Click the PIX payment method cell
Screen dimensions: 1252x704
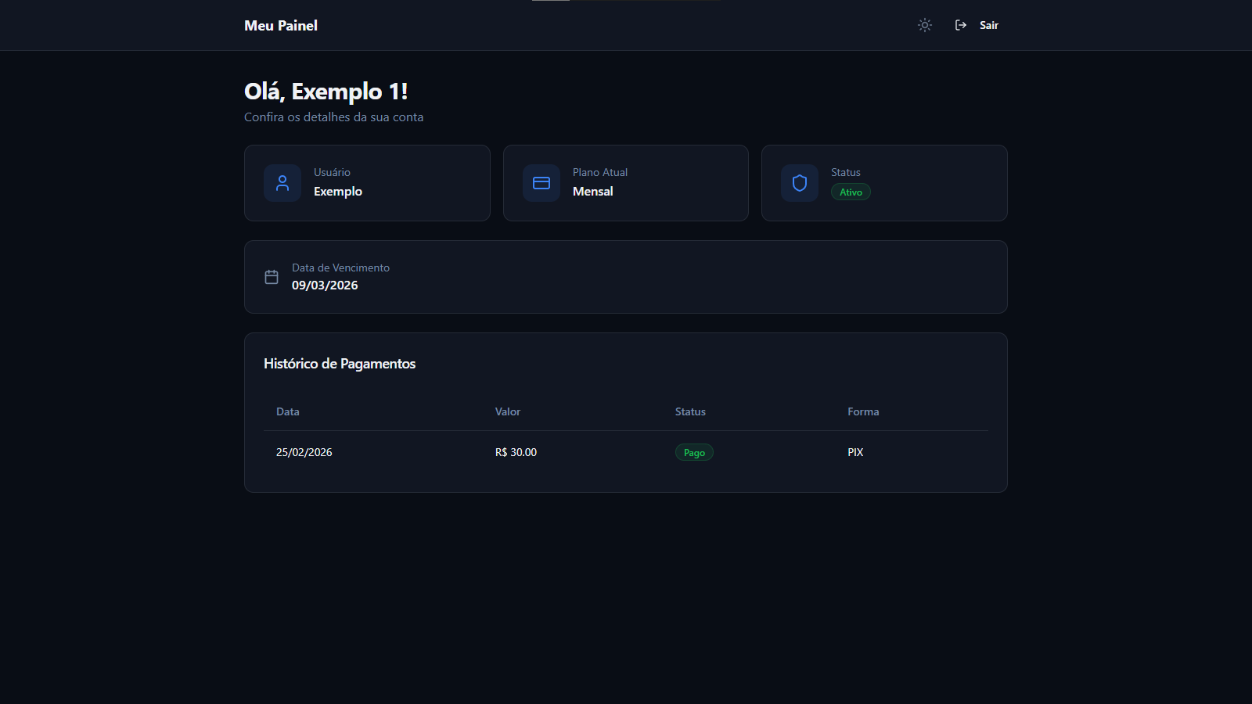click(855, 452)
